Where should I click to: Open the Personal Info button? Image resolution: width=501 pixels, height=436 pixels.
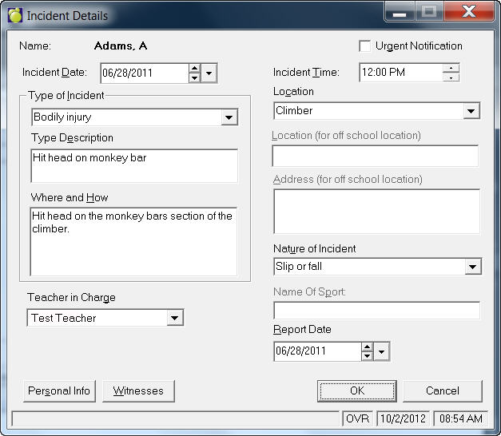pyautogui.click(x=59, y=391)
